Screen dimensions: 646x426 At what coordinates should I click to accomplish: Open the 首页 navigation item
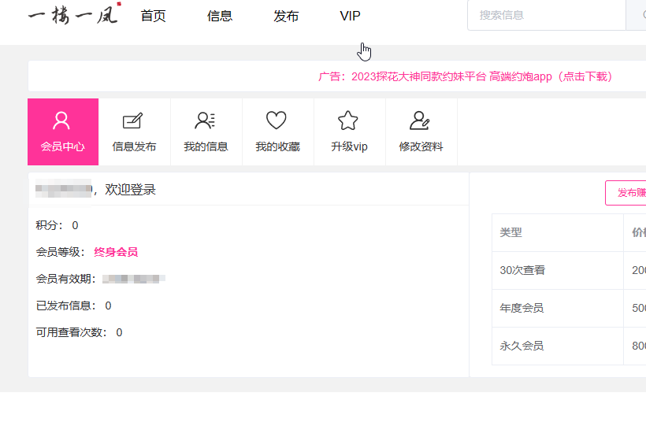click(154, 16)
